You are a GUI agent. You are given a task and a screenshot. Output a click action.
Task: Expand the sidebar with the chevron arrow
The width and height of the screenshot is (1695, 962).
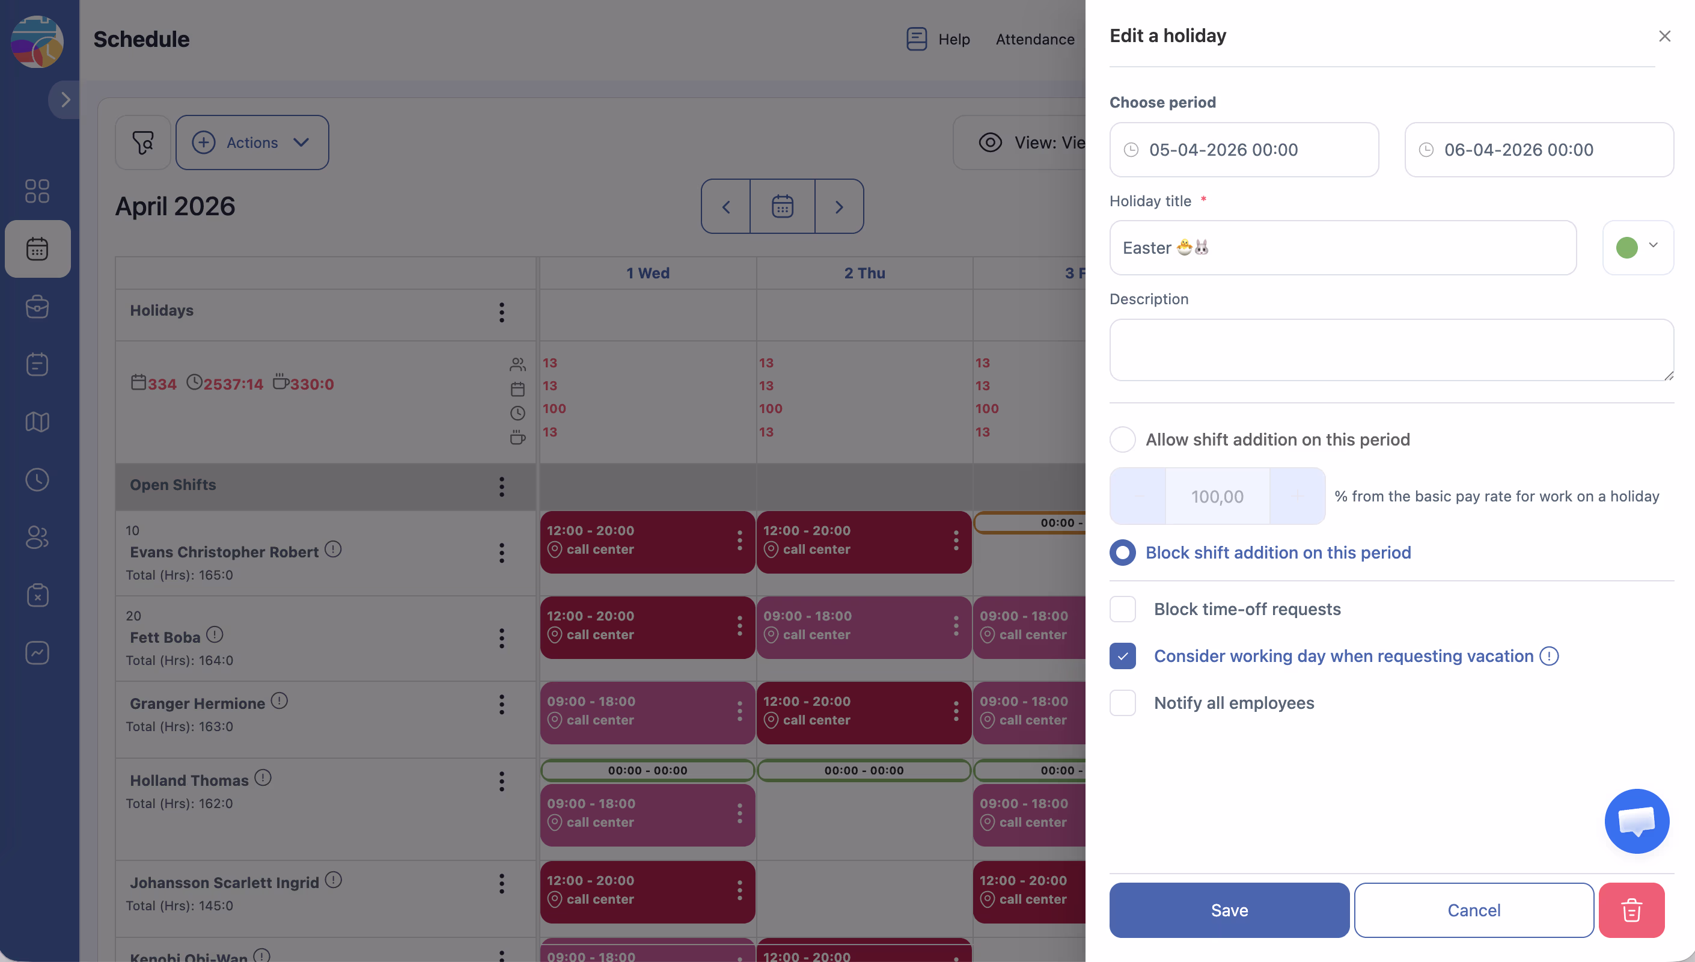point(66,100)
